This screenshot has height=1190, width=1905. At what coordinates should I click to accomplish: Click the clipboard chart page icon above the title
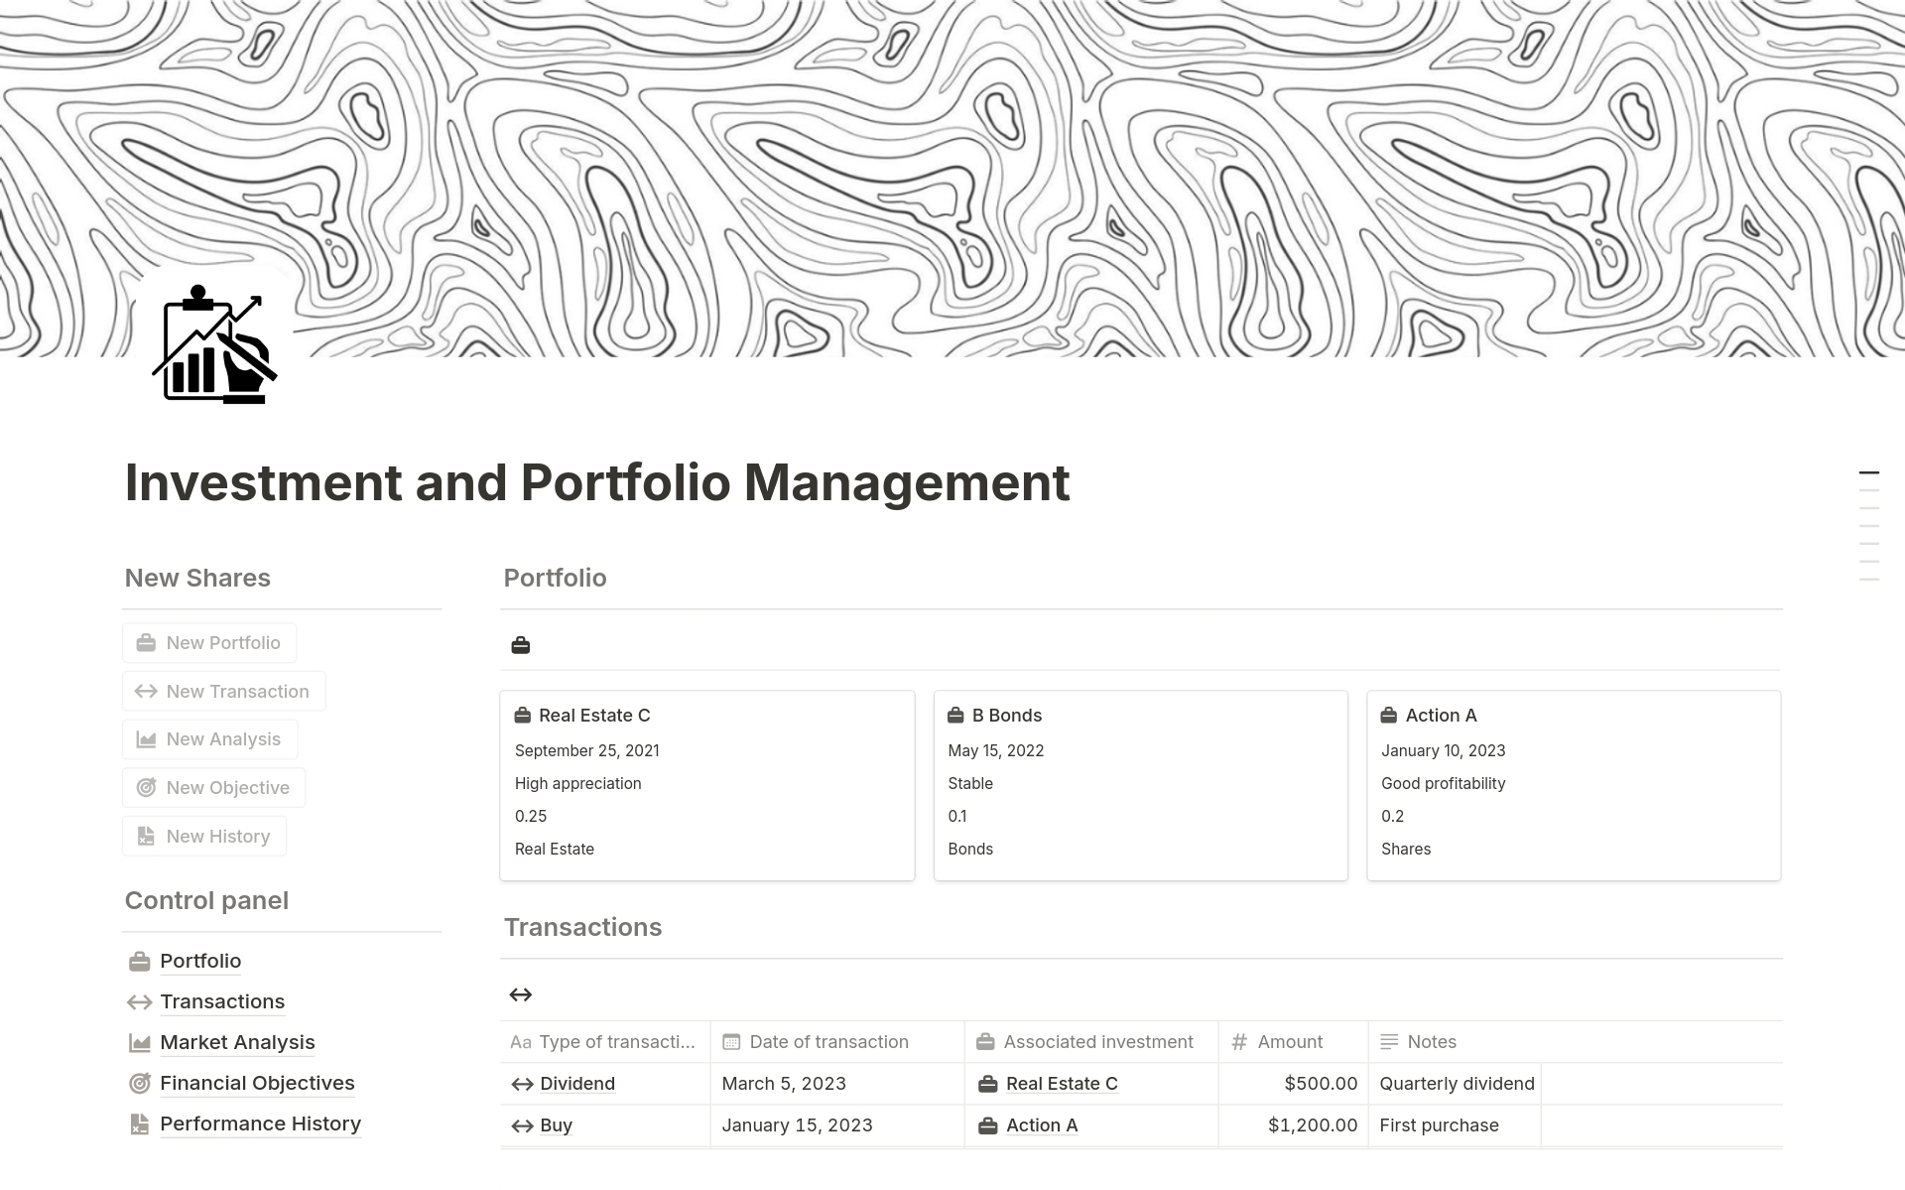coord(214,344)
